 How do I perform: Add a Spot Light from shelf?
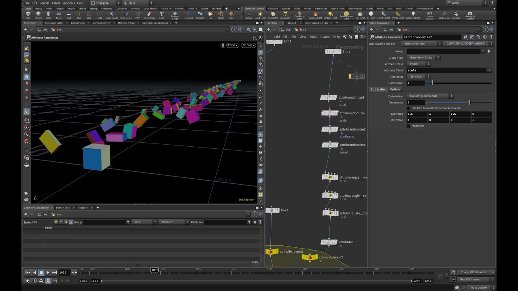pos(273,15)
